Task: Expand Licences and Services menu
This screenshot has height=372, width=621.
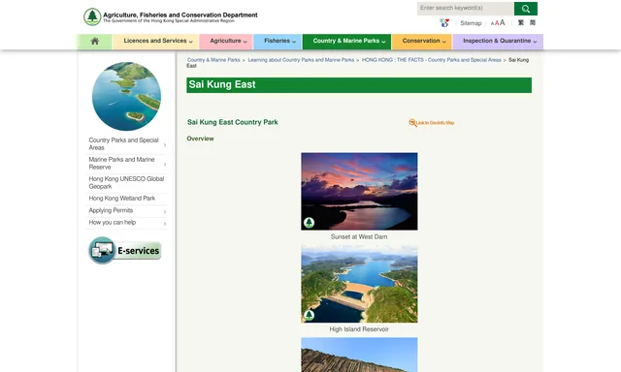Action: point(156,41)
